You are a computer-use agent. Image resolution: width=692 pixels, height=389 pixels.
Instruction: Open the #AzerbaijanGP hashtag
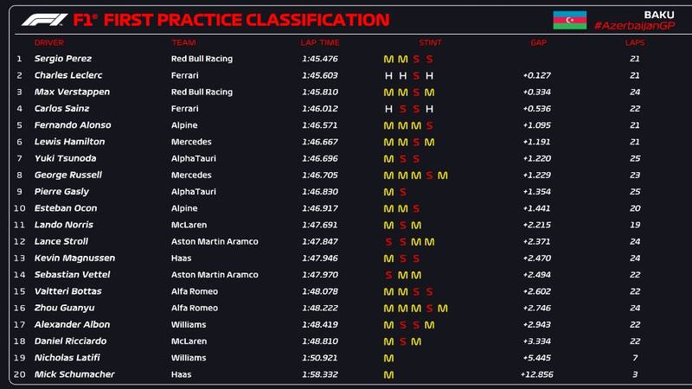pyautogui.click(x=635, y=26)
